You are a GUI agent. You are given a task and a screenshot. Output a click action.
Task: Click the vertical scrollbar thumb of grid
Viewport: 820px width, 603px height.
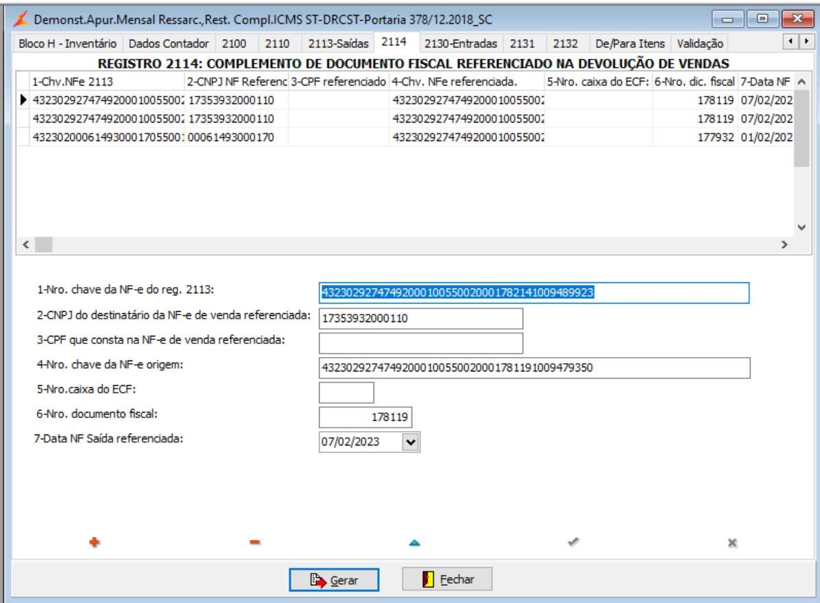pos(801,128)
